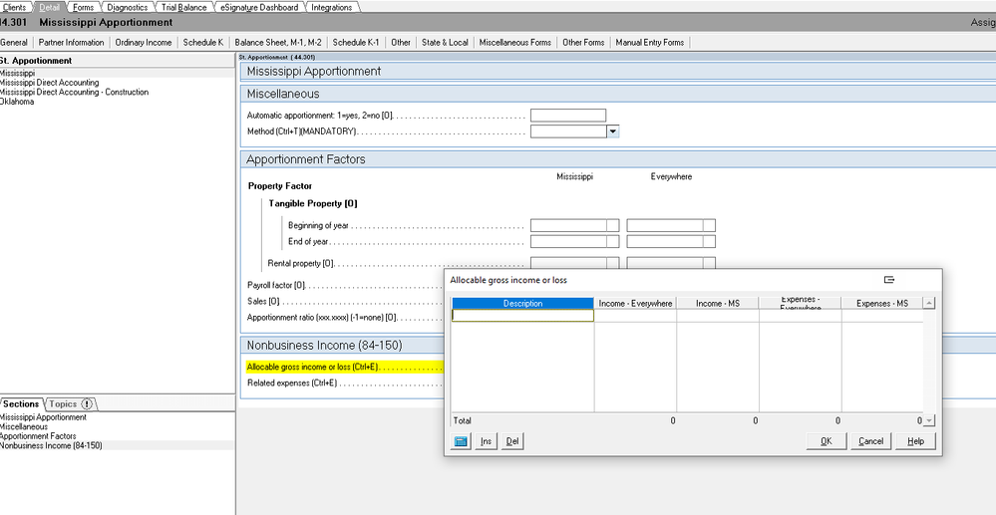The image size is (996, 515).
Task: Click Everywhere end of year field
Action: pyautogui.click(x=665, y=241)
